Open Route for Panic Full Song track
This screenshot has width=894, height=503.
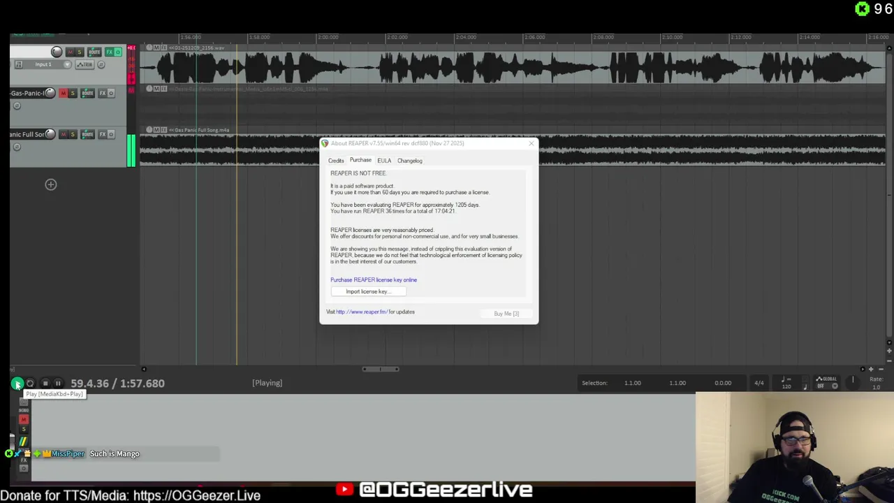[87, 134]
